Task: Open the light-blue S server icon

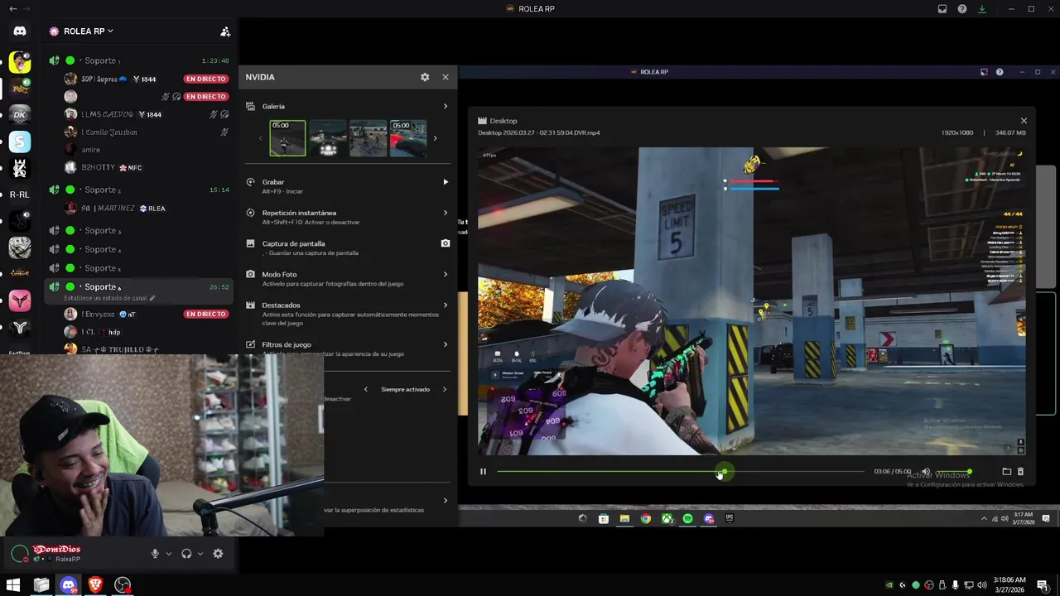Action: [x=20, y=142]
